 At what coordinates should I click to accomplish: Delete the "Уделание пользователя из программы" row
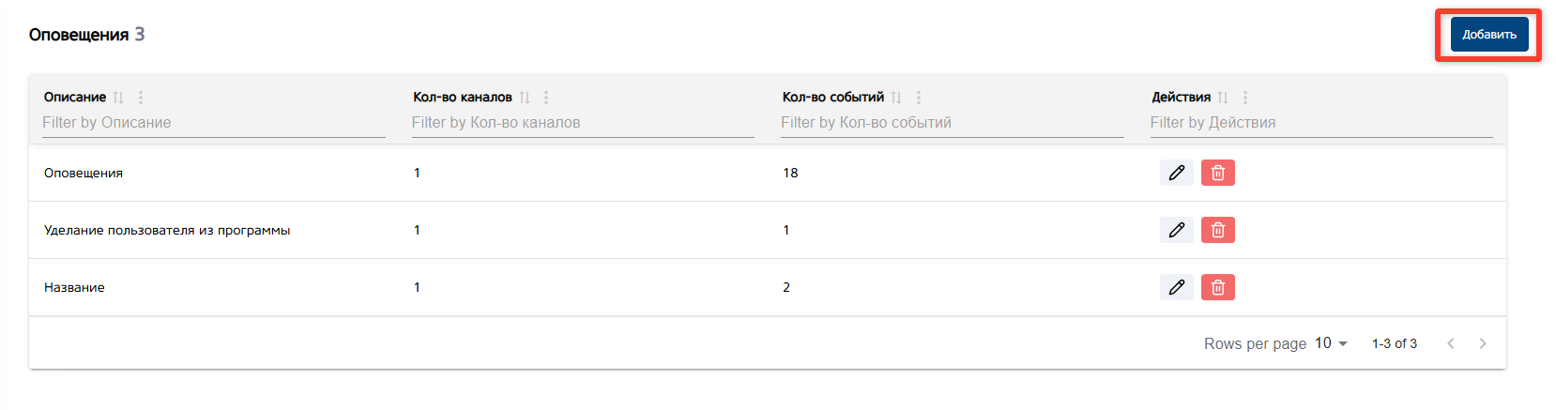coord(1217,230)
